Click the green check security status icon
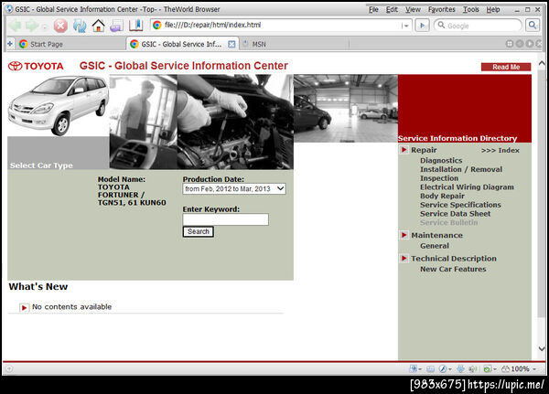This screenshot has width=549, height=394. point(487,368)
